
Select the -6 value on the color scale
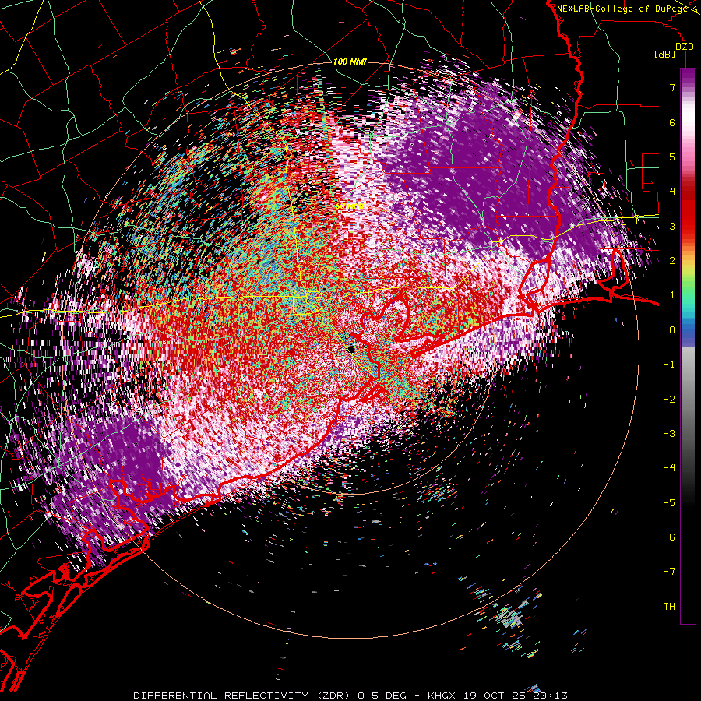point(669,537)
